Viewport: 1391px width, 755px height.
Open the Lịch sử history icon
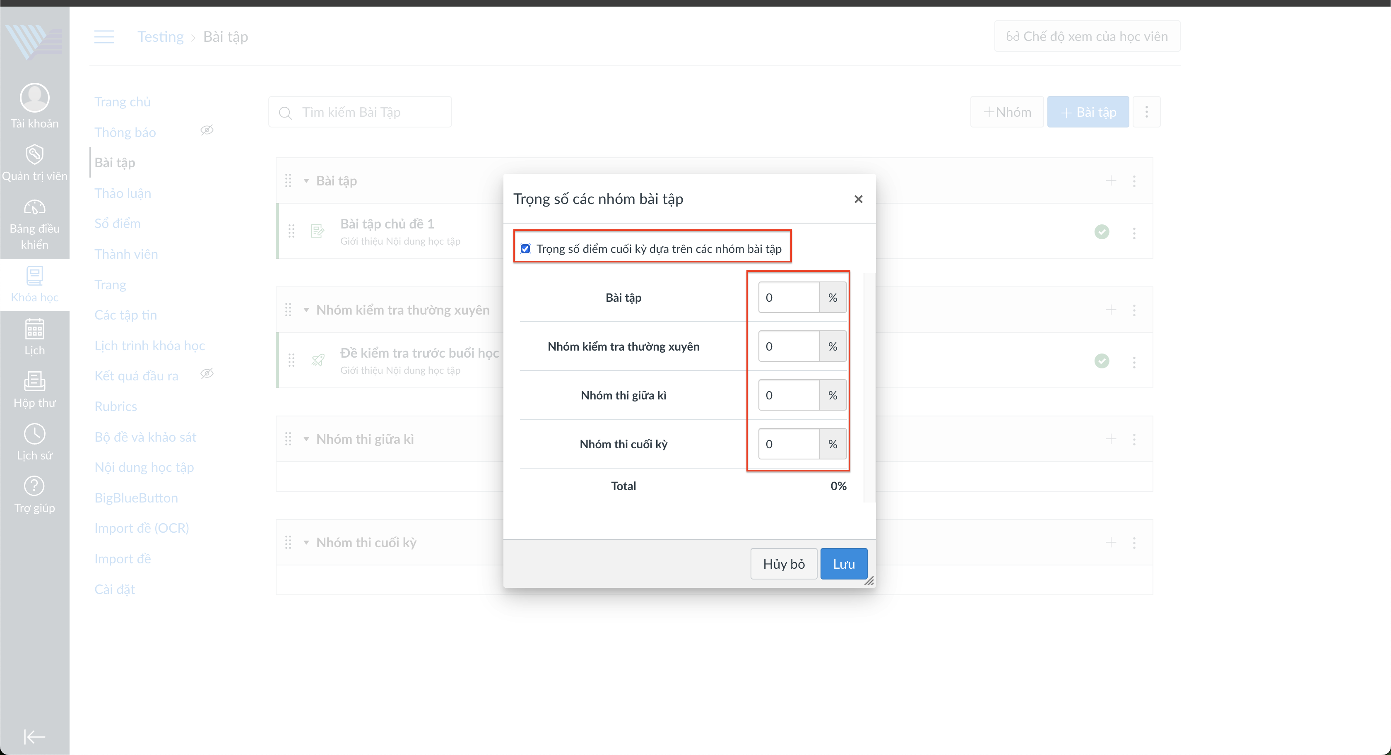34,434
